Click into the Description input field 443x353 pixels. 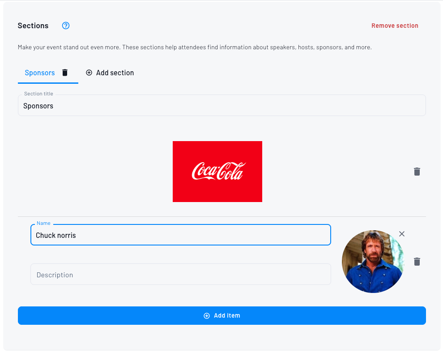point(180,275)
